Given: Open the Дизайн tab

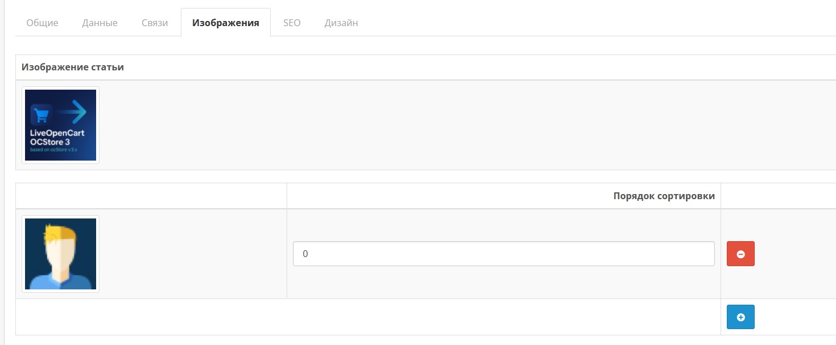Looking at the screenshot, I should pyautogui.click(x=341, y=23).
